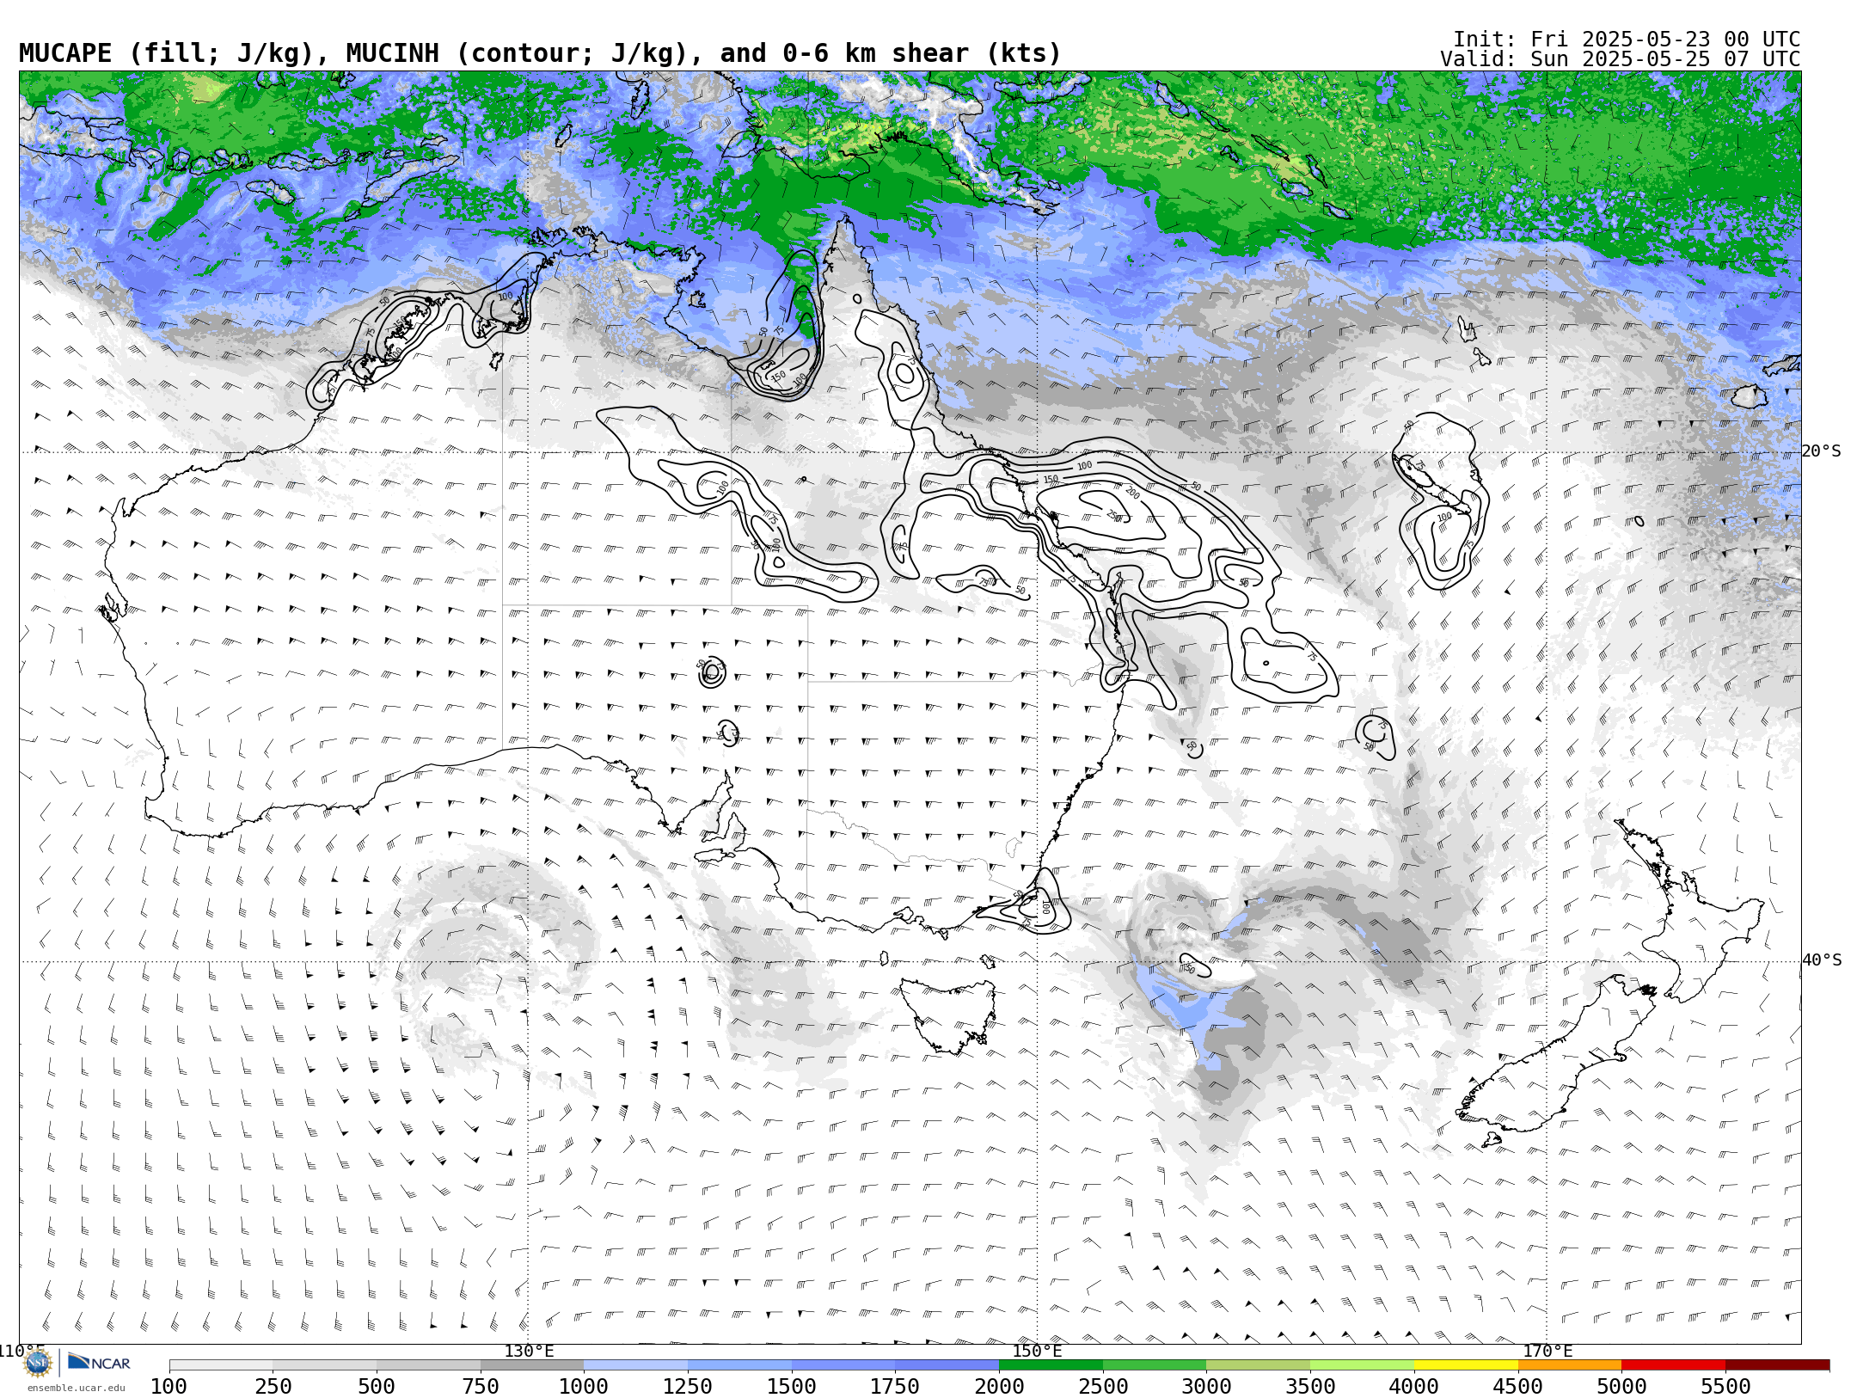The width and height of the screenshot is (1857, 1398).
Task: Click the colorbar label 250
Action: (273, 1387)
